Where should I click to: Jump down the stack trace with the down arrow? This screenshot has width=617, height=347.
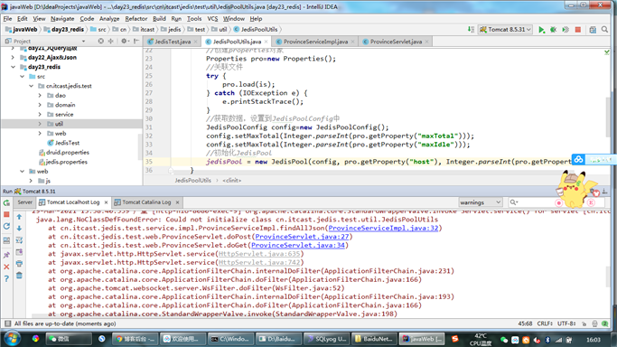tap(19, 229)
